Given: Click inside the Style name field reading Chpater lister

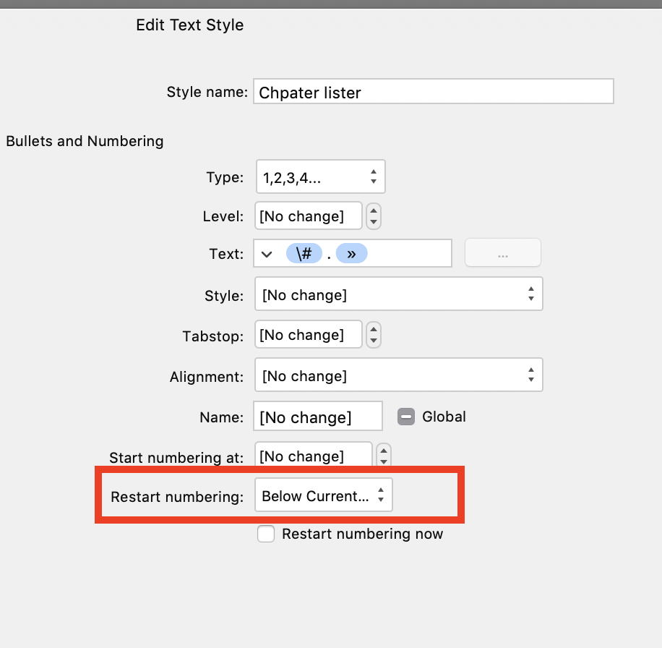Looking at the screenshot, I should 433,91.
